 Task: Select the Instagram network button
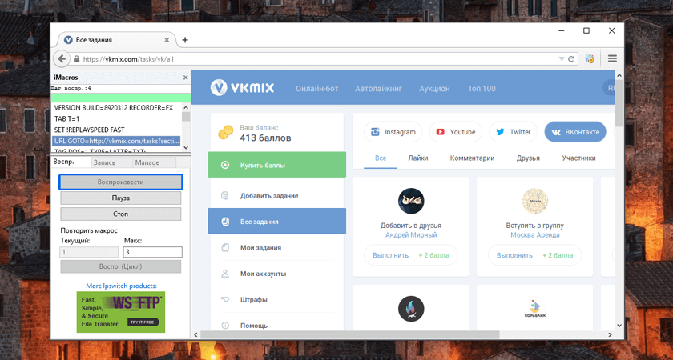tap(393, 131)
